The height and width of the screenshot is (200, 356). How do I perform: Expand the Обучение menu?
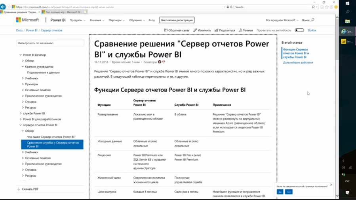[137, 20]
